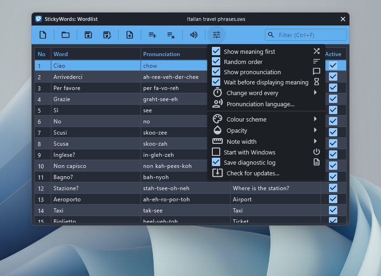Close the StickyWords Wordlist window
This screenshot has width=381, height=276.
(342, 19)
